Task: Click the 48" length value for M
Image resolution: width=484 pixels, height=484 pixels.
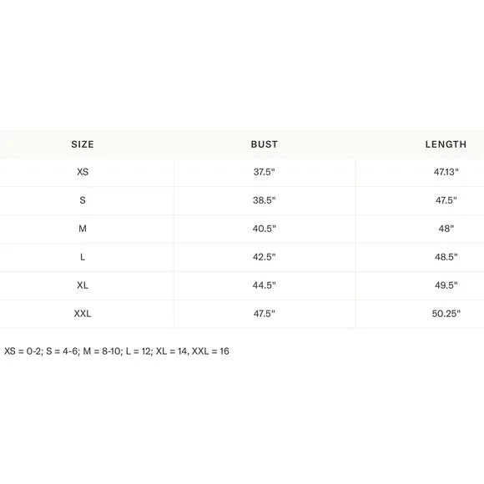Action: (x=446, y=229)
